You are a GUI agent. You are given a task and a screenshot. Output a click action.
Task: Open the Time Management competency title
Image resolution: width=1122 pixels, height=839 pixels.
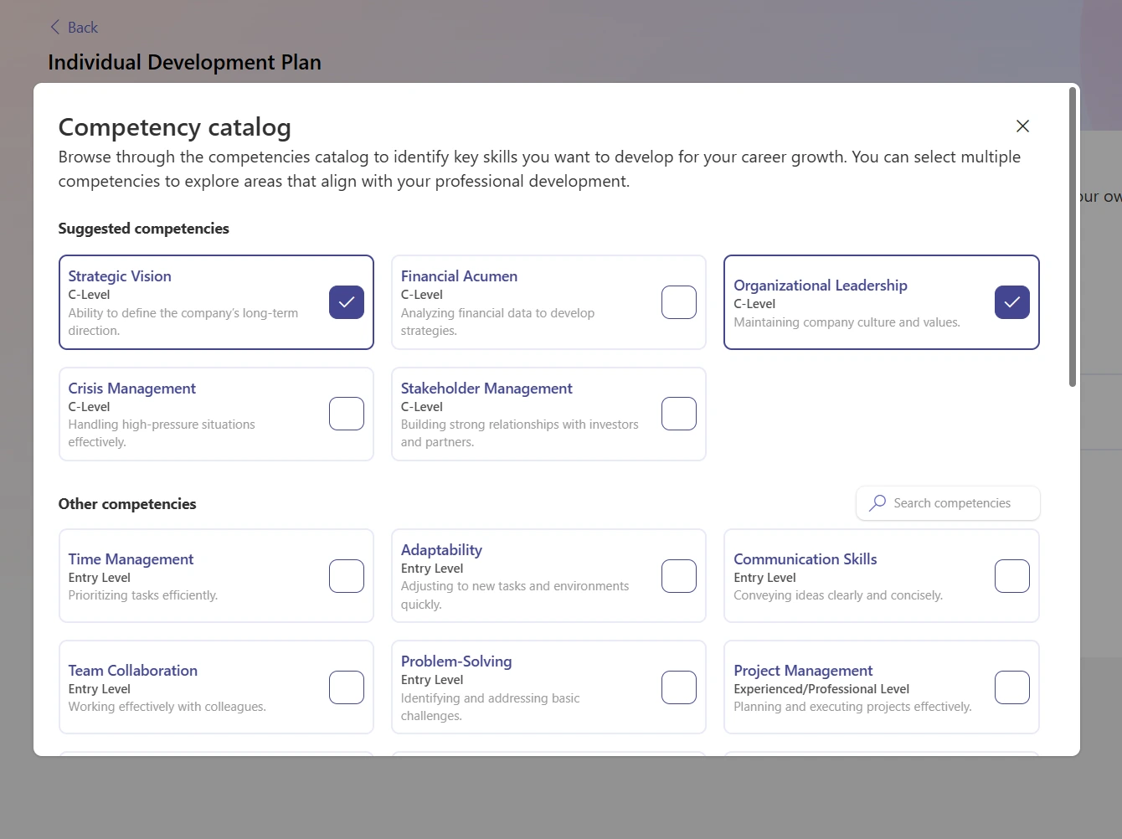(x=131, y=559)
